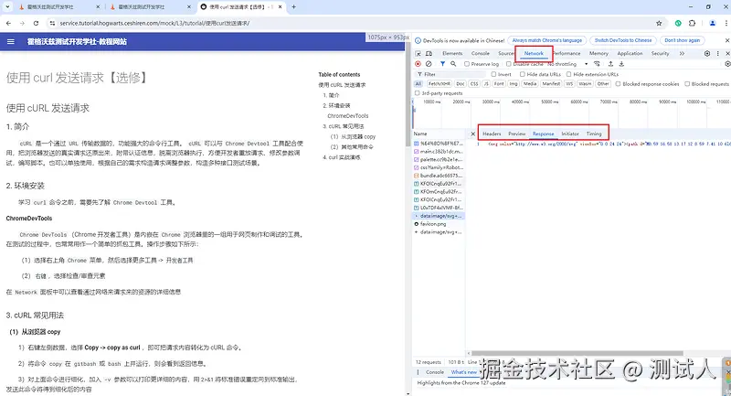The width and height of the screenshot is (731, 396).
Task: Select favicon.png request row
Action: (x=439, y=224)
